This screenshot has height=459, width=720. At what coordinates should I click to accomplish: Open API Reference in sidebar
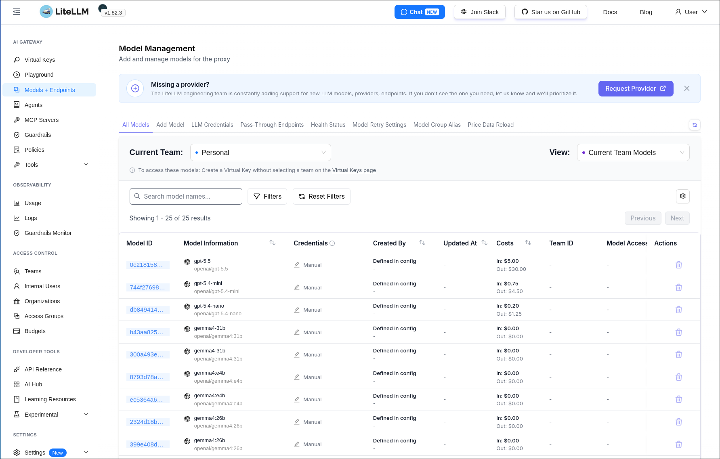(x=49, y=369)
